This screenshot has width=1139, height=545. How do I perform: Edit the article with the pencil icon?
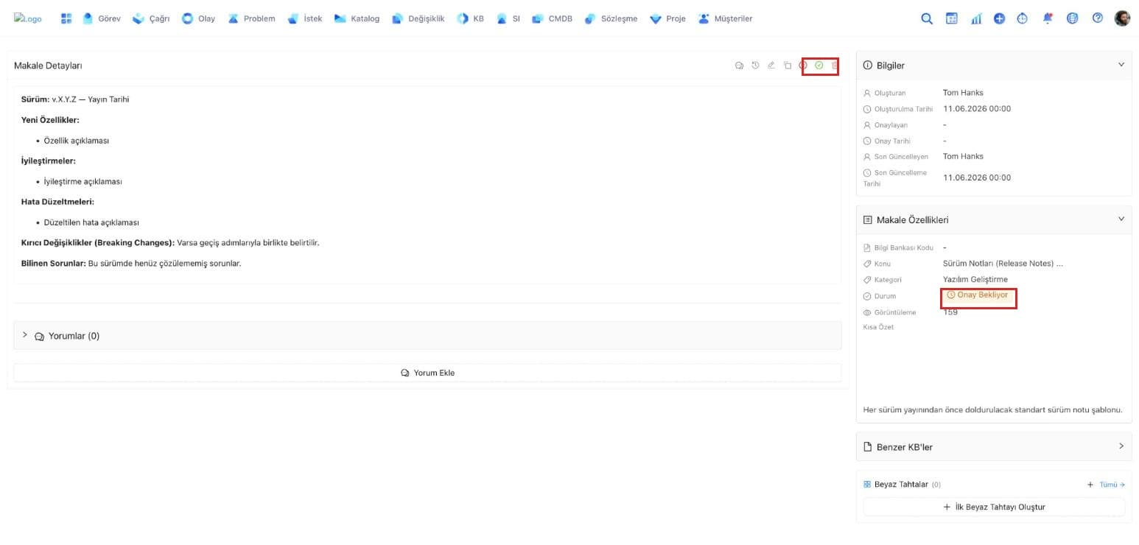pos(771,66)
